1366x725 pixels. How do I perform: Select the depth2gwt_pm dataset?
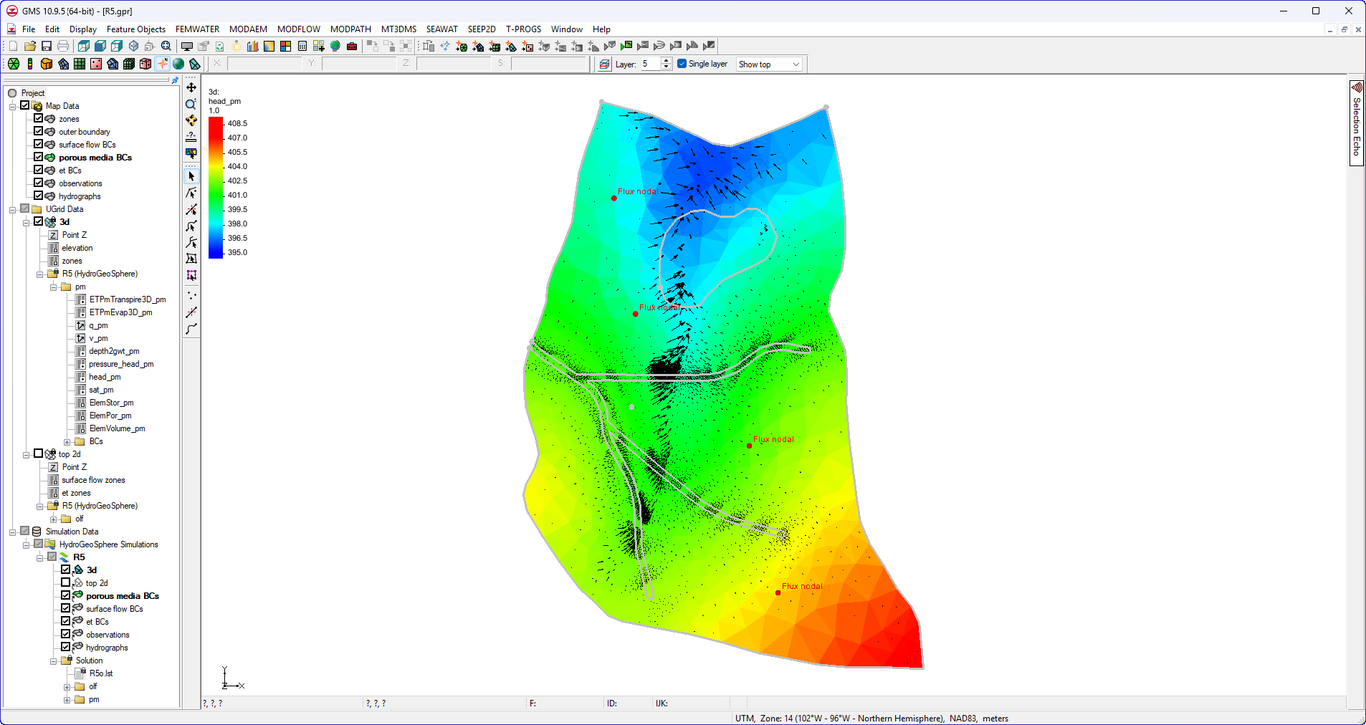click(114, 351)
